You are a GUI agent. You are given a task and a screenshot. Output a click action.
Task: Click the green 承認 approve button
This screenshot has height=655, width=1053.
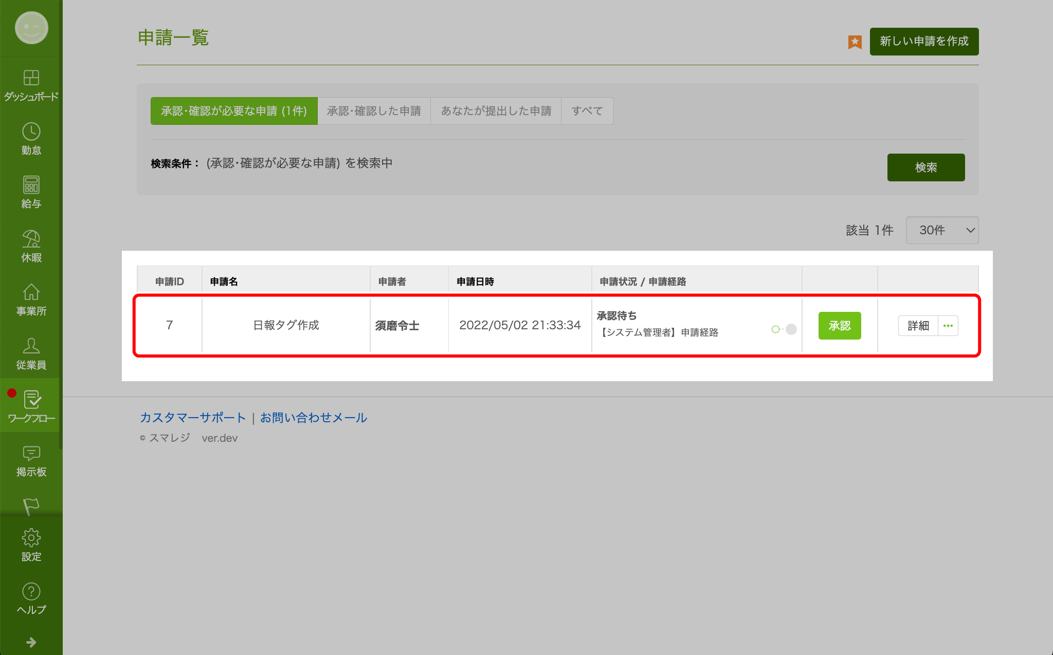(x=840, y=326)
